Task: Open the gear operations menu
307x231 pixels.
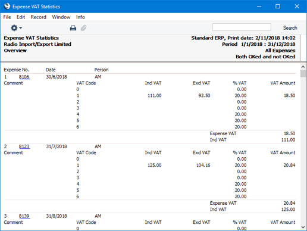Action: 16,28
